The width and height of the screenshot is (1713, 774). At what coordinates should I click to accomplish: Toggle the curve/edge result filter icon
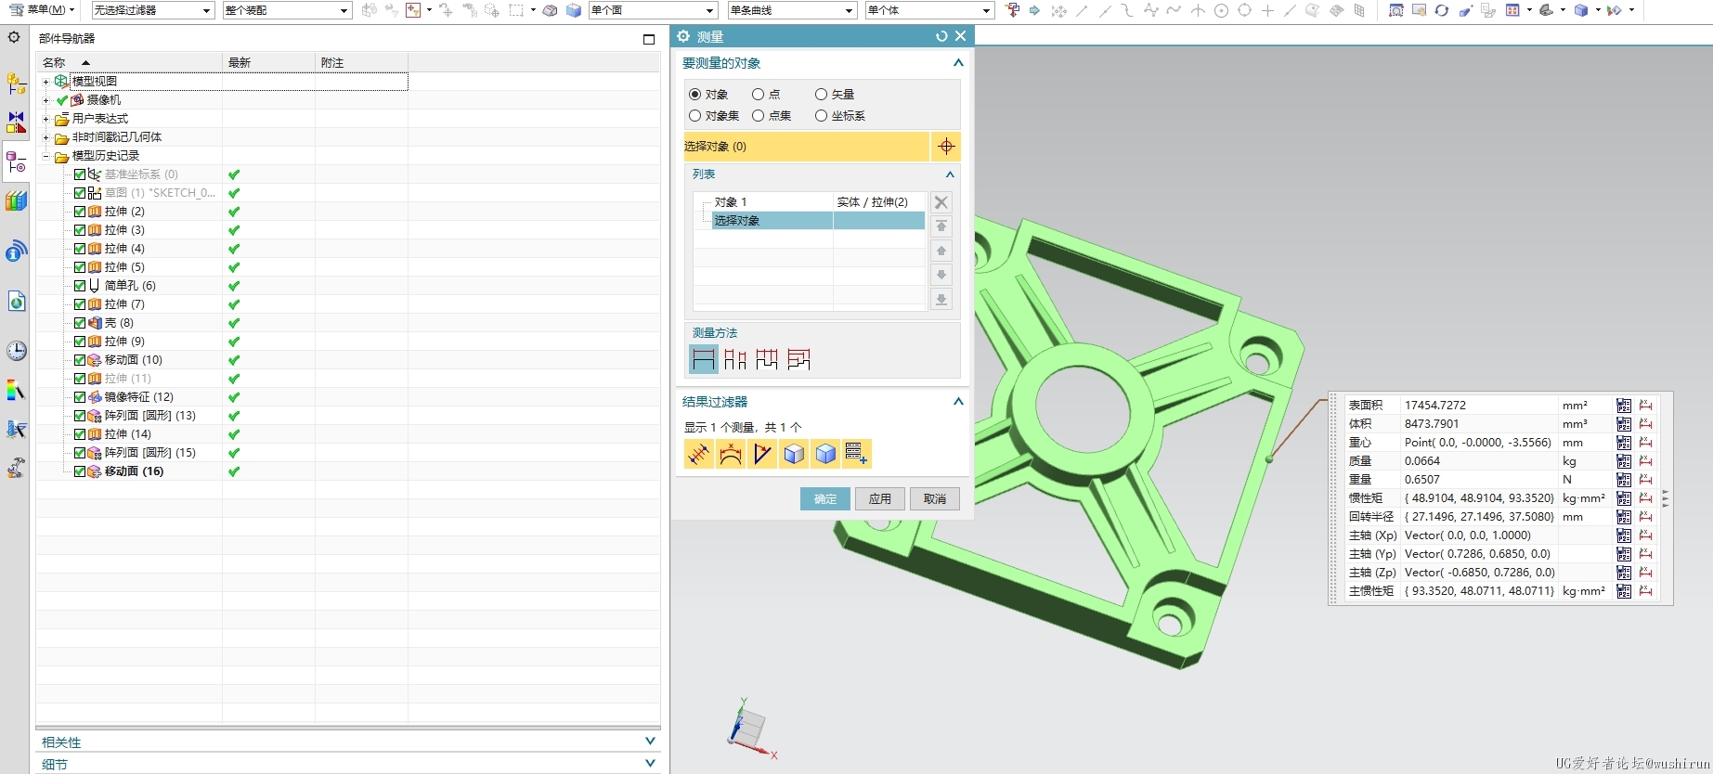click(x=731, y=454)
